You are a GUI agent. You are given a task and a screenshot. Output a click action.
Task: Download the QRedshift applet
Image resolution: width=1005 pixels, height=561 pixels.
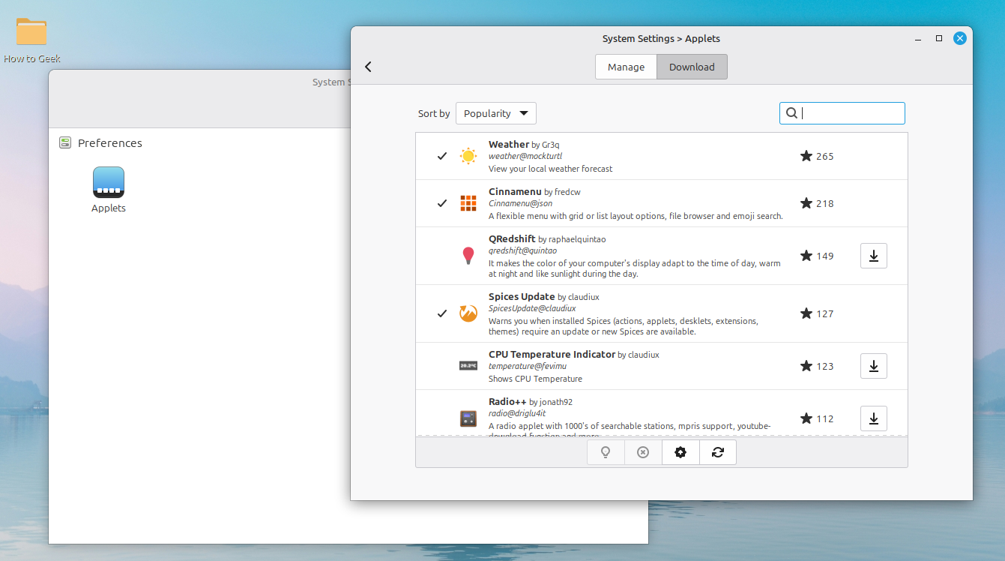point(873,256)
